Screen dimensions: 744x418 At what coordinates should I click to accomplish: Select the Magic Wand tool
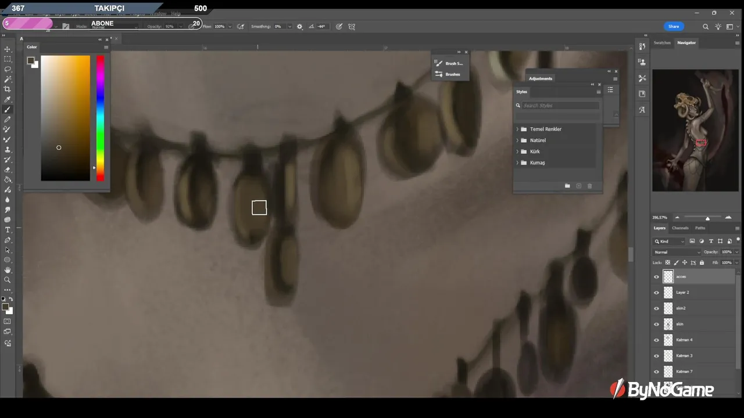point(8,79)
